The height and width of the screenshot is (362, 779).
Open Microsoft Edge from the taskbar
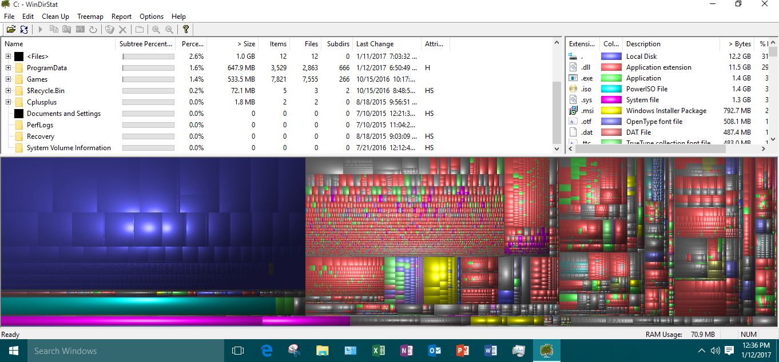pos(267,351)
